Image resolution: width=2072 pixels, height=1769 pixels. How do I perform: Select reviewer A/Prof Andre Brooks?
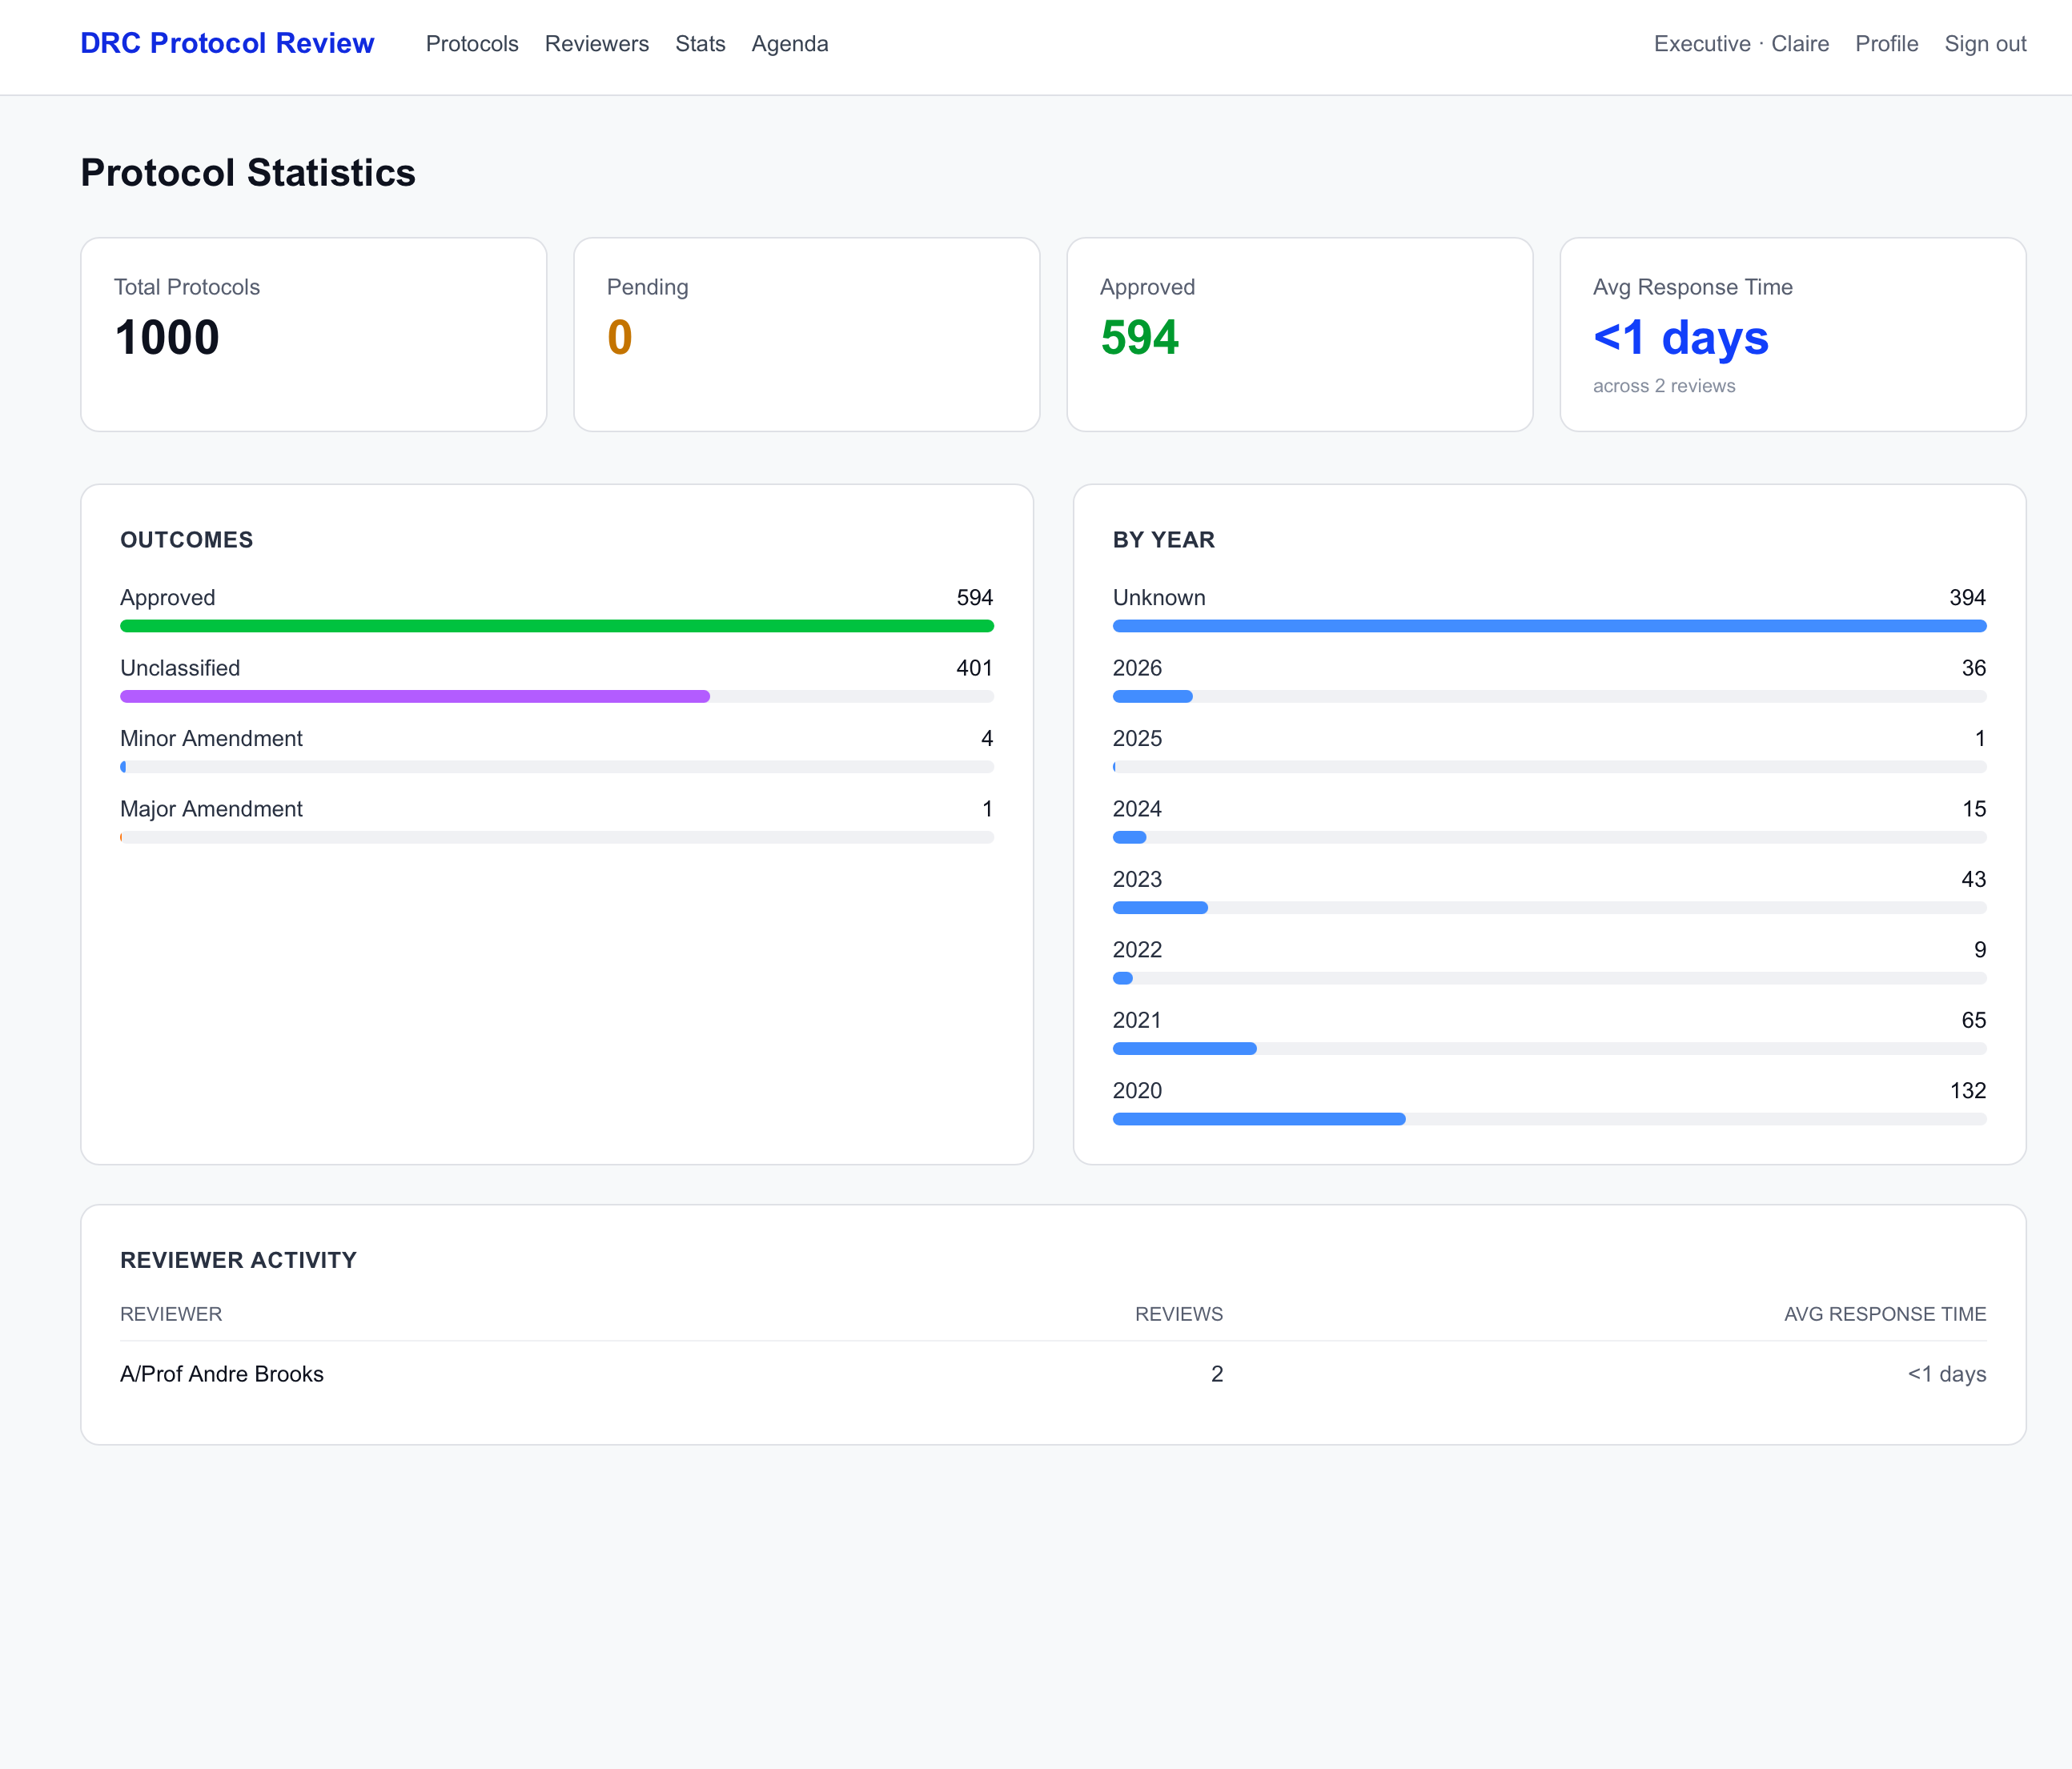222,1374
